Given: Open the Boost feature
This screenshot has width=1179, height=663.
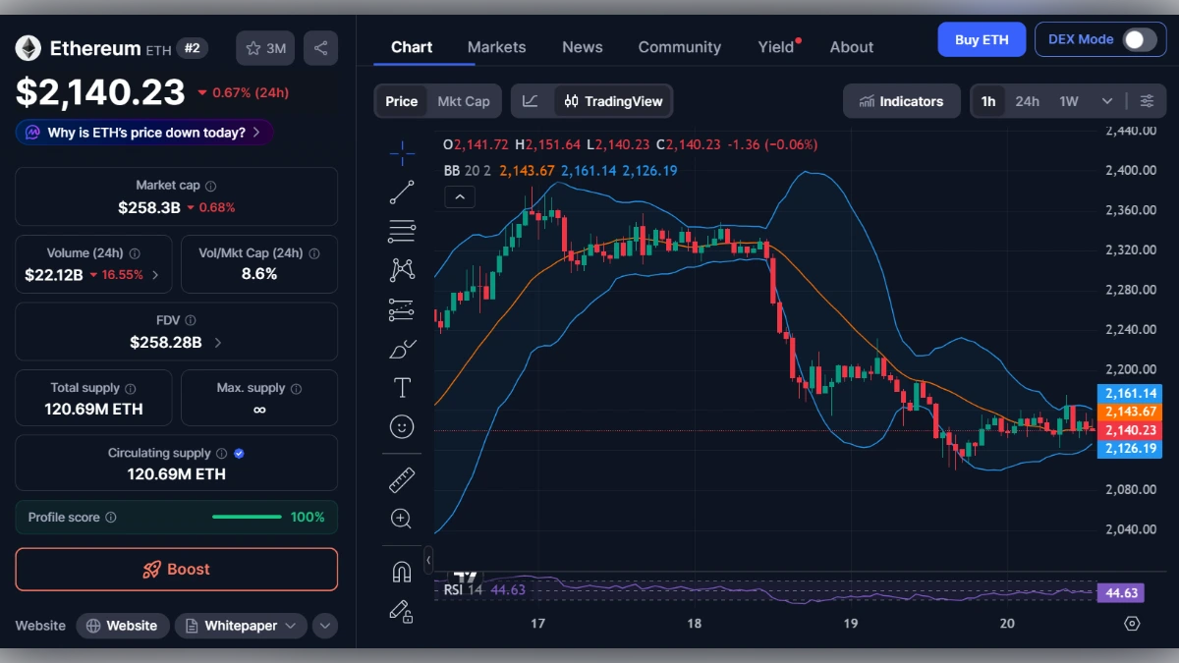Looking at the screenshot, I should coord(176,569).
